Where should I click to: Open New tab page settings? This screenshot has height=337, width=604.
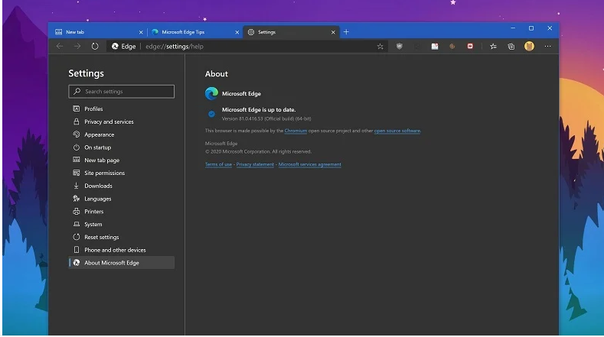pyautogui.click(x=122, y=160)
